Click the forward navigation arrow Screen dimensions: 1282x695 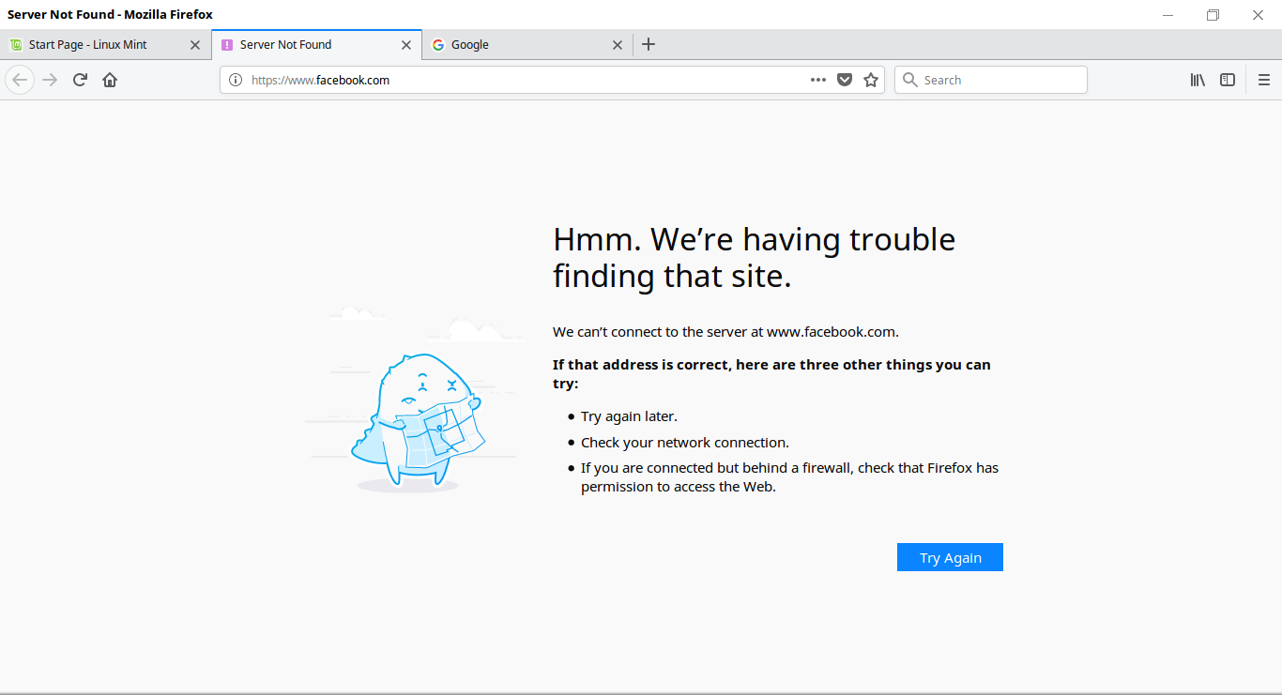(x=50, y=80)
